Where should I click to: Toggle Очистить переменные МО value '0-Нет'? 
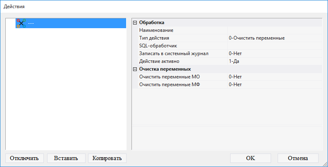coord(274,77)
